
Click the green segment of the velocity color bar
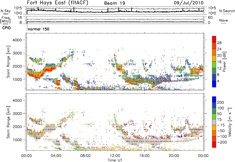(214, 116)
